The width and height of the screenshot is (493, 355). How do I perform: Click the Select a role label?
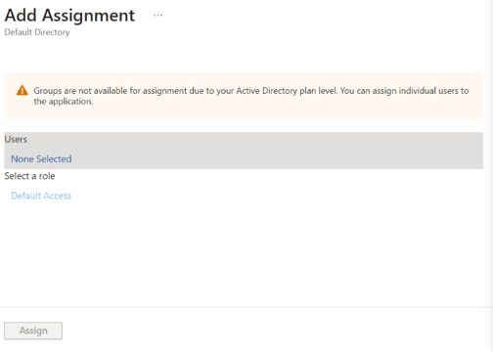29,176
